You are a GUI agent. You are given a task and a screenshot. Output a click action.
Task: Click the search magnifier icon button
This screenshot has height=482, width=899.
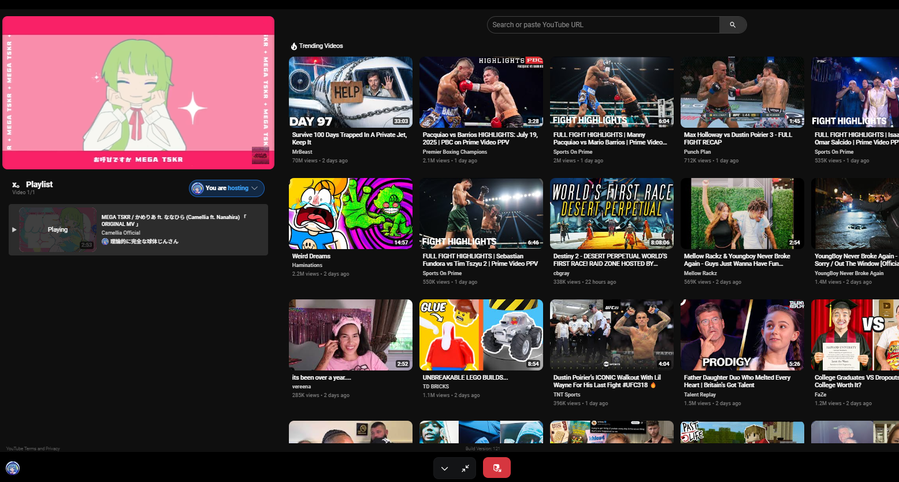(733, 25)
